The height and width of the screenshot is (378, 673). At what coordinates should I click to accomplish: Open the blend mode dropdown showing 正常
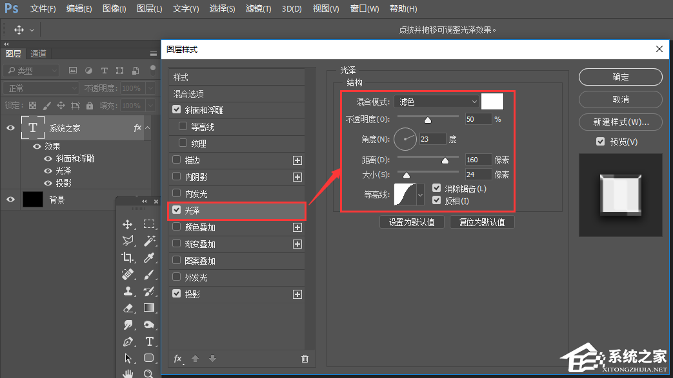[x=40, y=87]
